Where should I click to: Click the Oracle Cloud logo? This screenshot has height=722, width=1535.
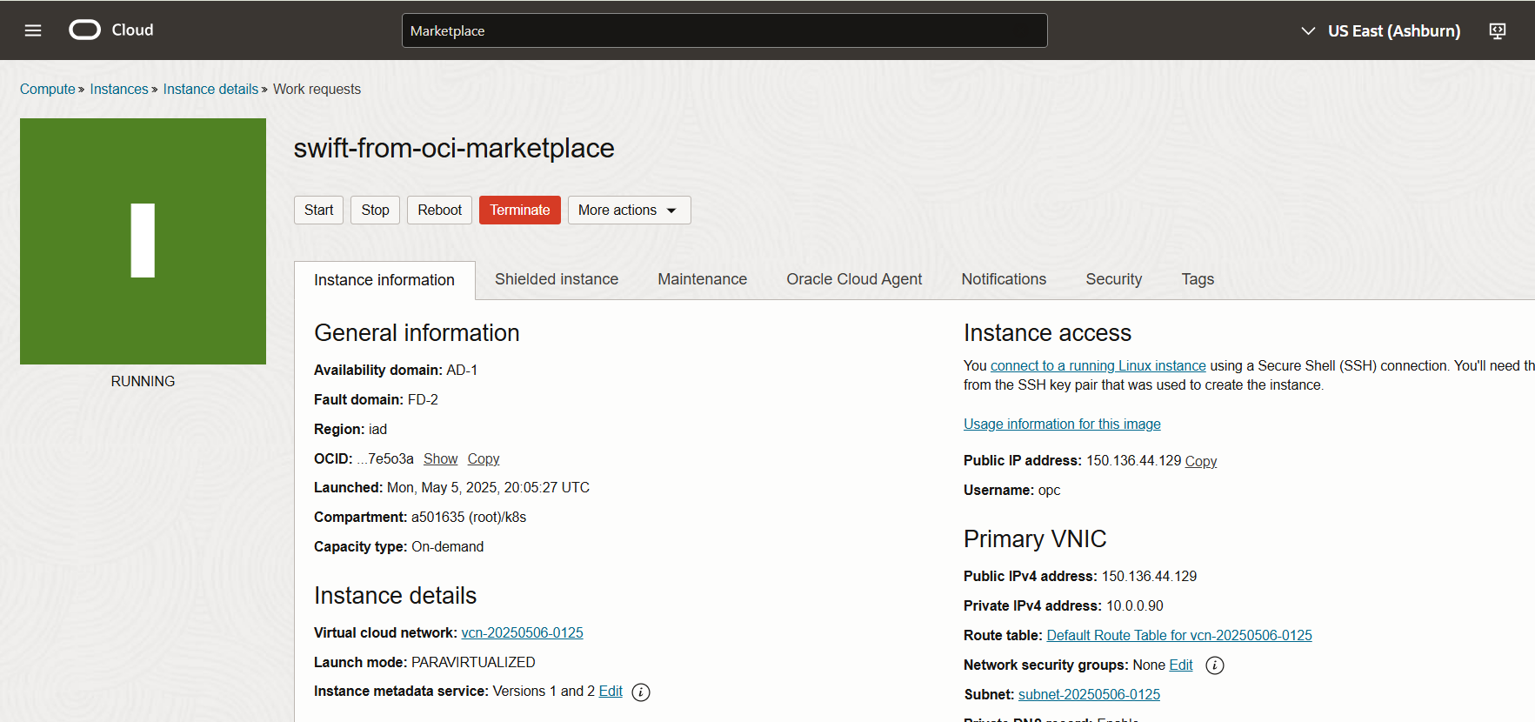coord(111,30)
